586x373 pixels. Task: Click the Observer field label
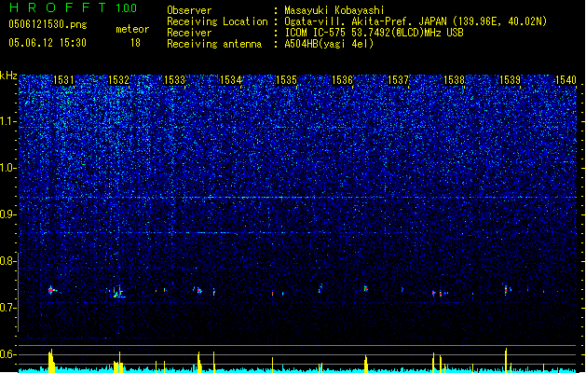(x=189, y=10)
